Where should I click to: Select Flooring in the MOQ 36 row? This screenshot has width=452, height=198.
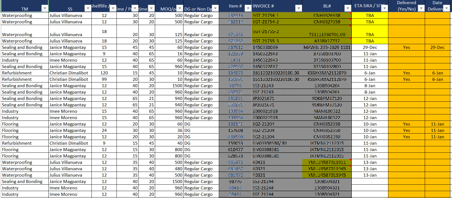pyautogui.click(x=25, y=131)
